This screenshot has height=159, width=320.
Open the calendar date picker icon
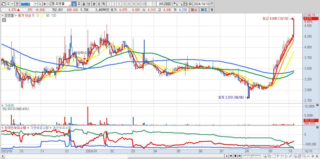[x=212, y=4]
